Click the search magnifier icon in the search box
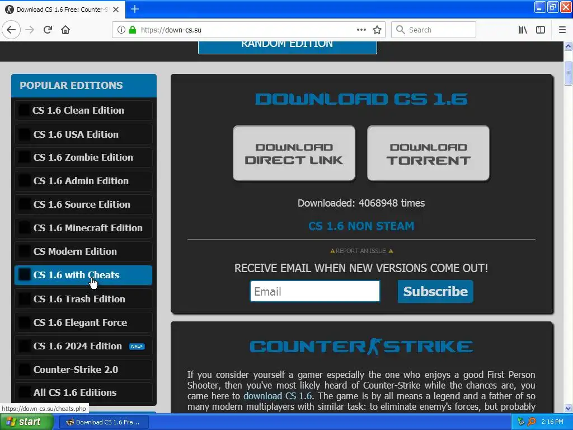Image resolution: width=573 pixels, height=430 pixels. point(401,30)
